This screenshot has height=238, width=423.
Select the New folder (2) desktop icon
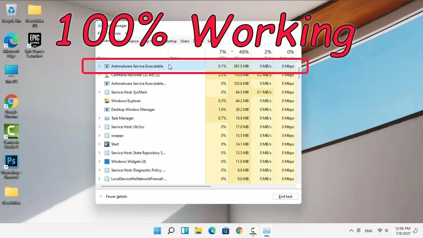(35, 16)
